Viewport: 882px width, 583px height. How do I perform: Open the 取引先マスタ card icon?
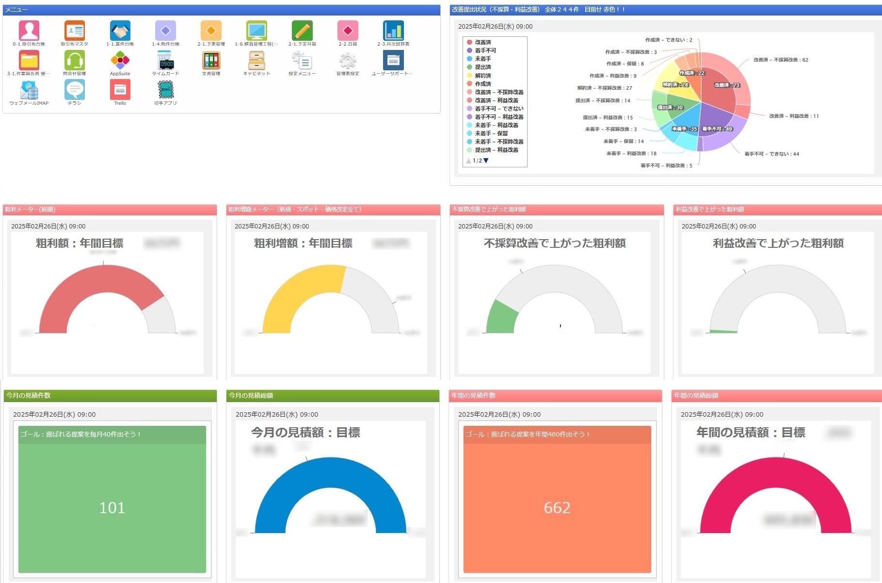coord(75,31)
